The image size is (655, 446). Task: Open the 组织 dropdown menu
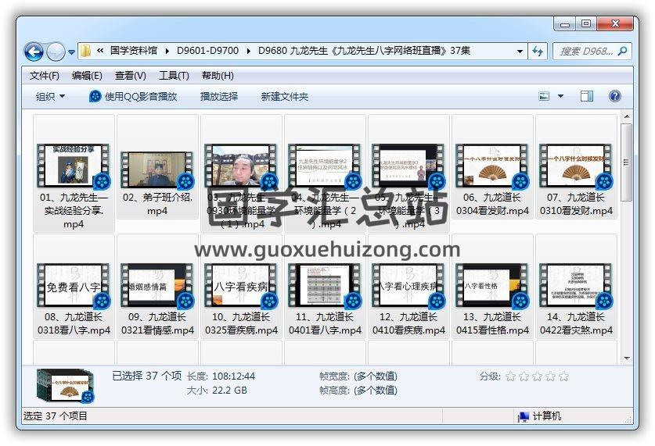(50, 96)
